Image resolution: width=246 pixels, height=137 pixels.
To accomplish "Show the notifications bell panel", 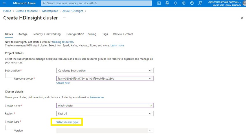I will coord(175,3).
